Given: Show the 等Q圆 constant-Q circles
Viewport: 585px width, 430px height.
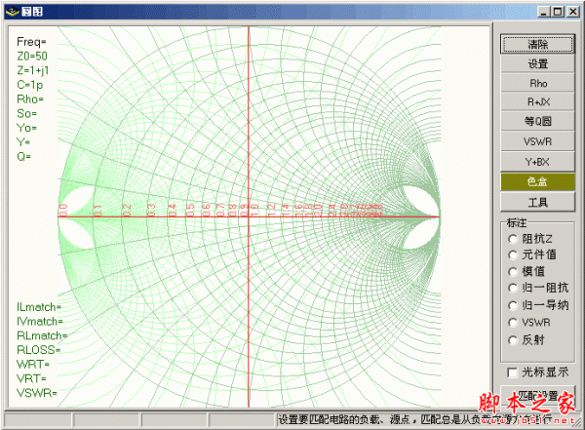Looking at the screenshot, I should 537,121.
